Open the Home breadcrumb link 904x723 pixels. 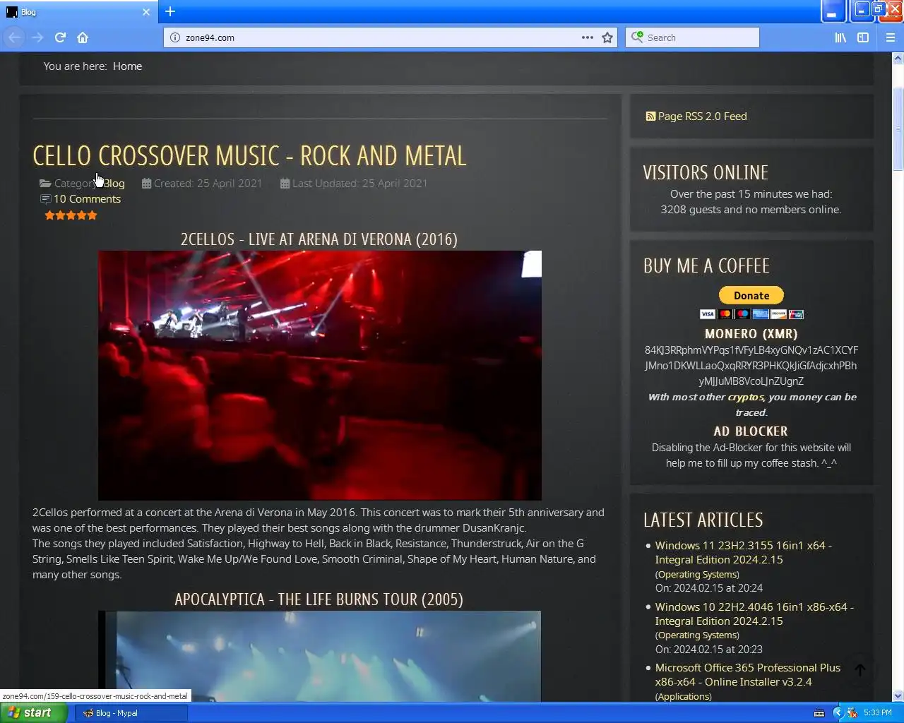click(127, 66)
